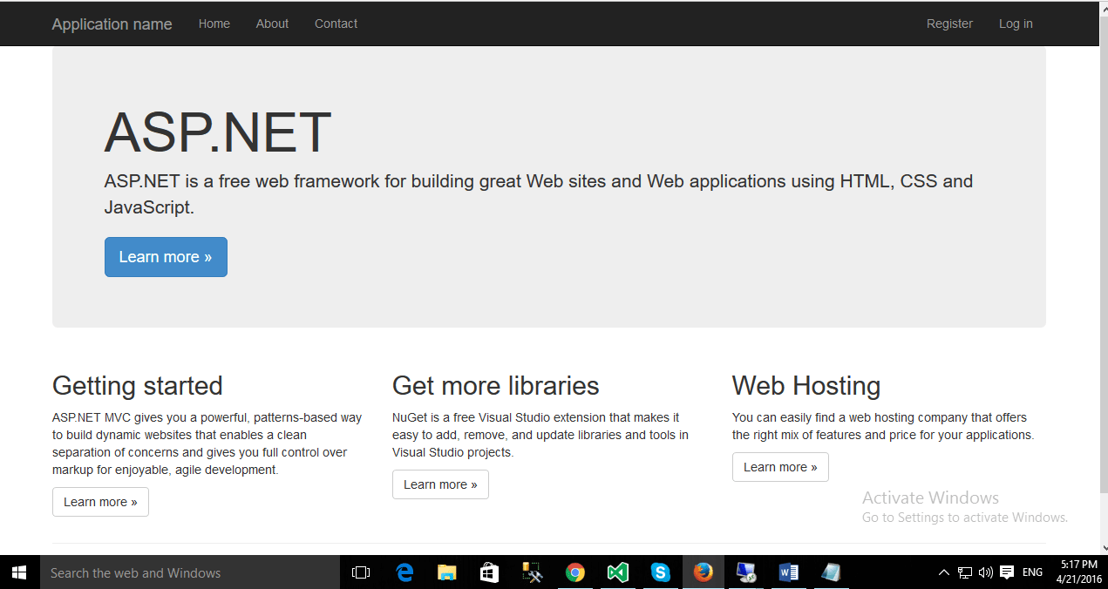The width and height of the screenshot is (1108, 589).
Task: Open the Home nav item
Action: coord(214,24)
